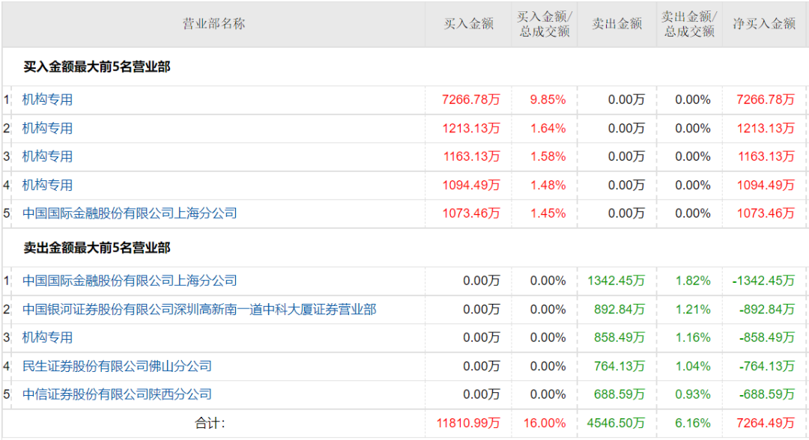Image resolution: width=809 pixels, height=440 pixels.
Task: Open 中国国际金融上海分公司 link in sell section
Action: point(130,281)
